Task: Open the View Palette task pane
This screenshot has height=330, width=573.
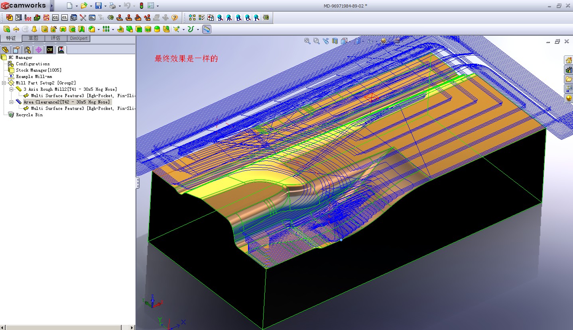Action: pyautogui.click(x=569, y=89)
